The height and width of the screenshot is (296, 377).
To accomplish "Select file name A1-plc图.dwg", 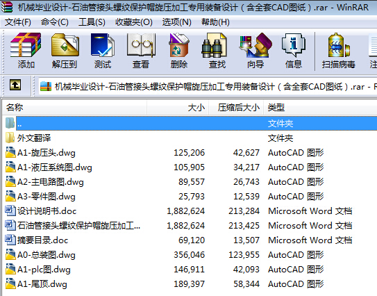I will pos(44,270).
